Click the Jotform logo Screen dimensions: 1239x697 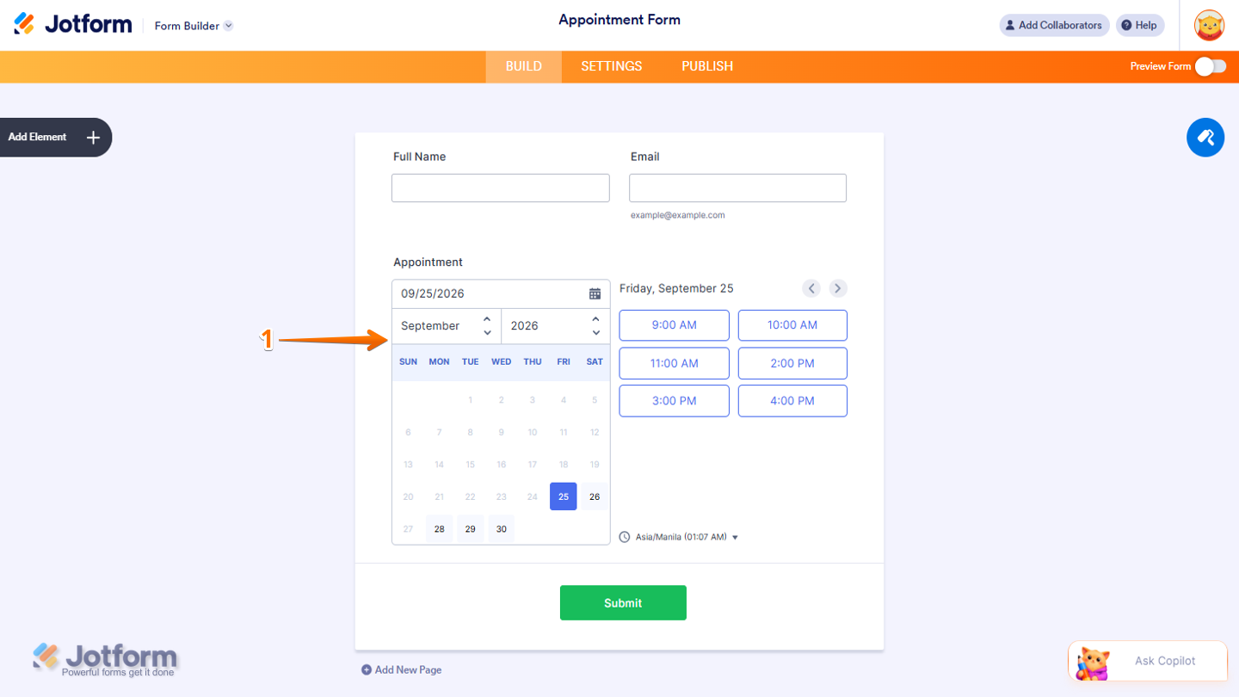pyautogui.click(x=73, y=24)
